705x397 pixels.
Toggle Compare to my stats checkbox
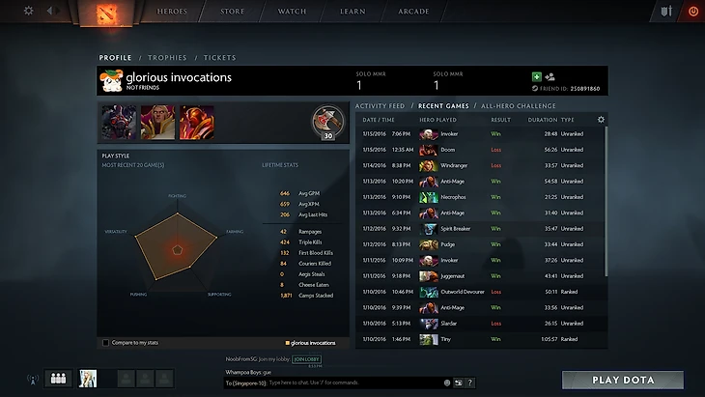[x=105, y=343]
